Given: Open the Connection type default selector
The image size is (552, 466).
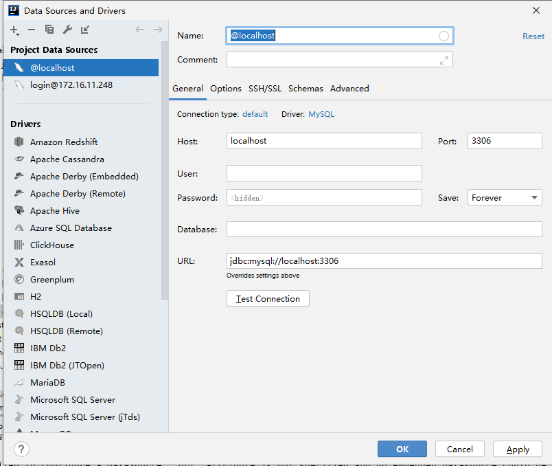Looking at the screenshot, I should [x=255, y=114].
